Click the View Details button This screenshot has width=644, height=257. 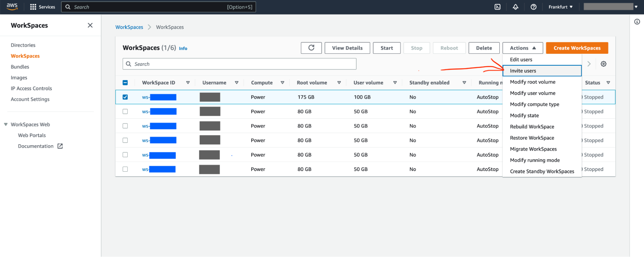coord(347,48)
